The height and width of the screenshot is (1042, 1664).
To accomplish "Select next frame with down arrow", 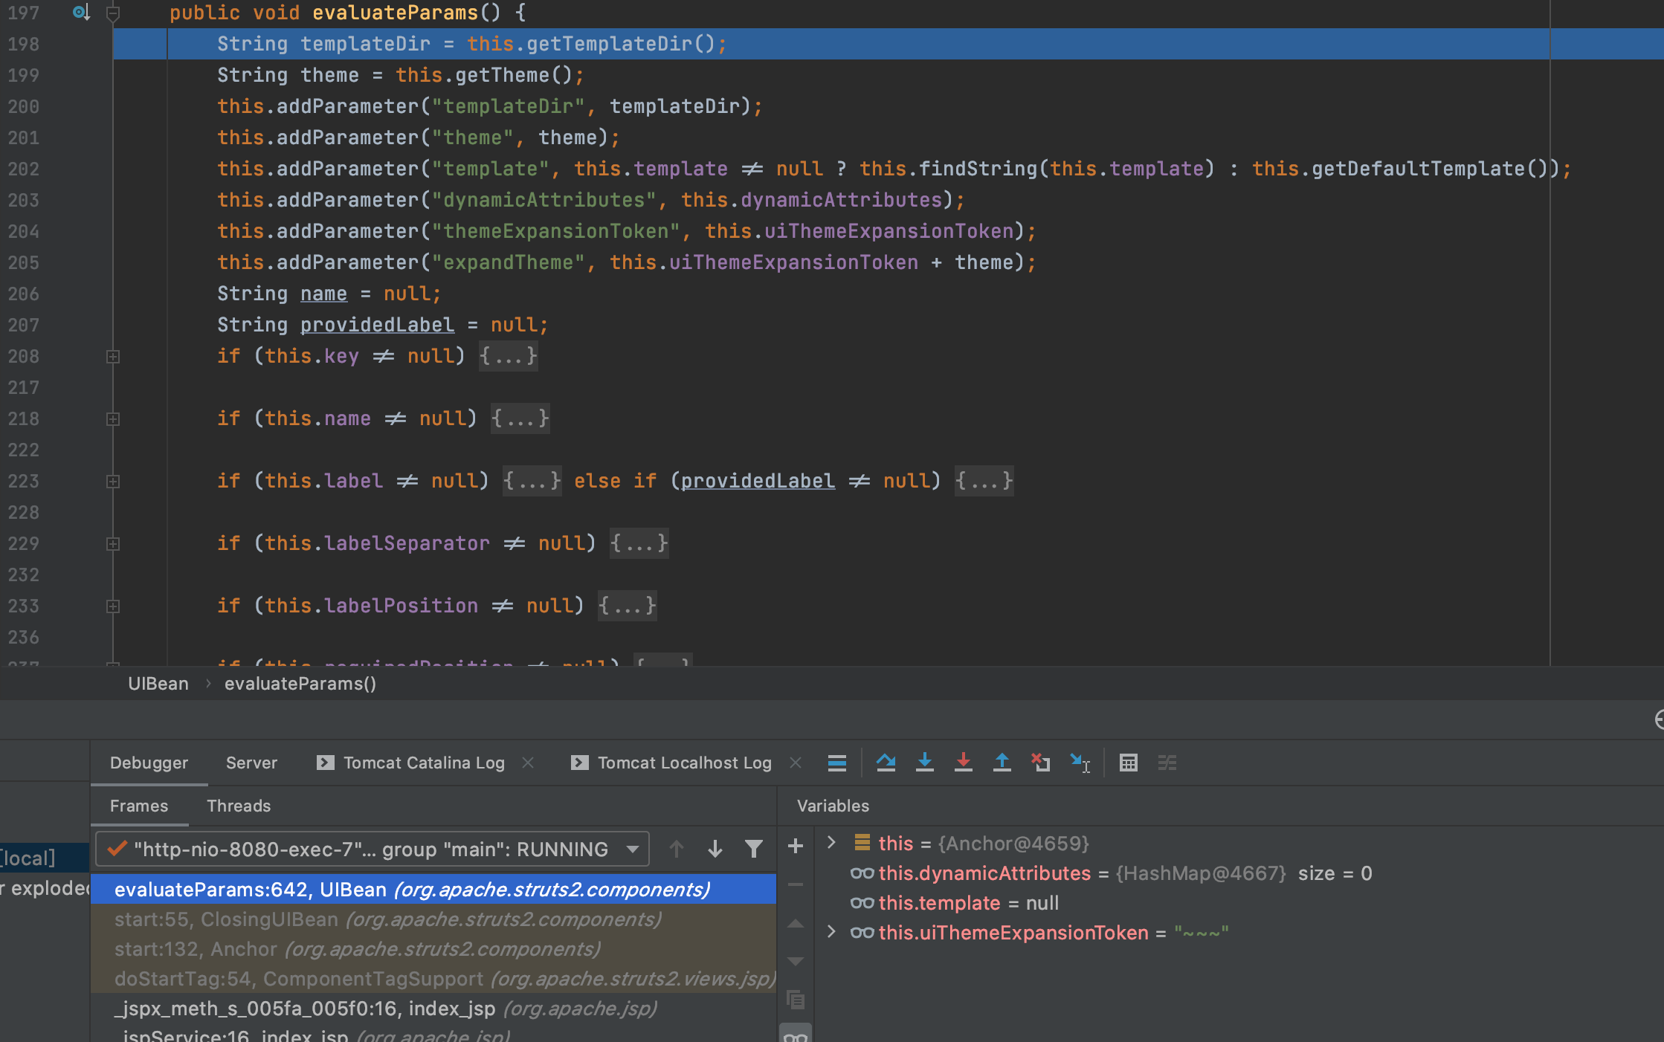I will click(715, 849).
